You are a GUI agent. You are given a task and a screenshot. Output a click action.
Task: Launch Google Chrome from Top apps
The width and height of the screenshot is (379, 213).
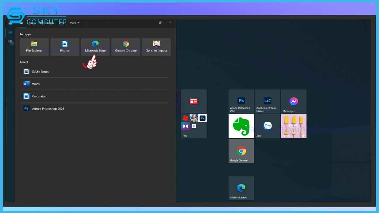(x=126, y=47)
